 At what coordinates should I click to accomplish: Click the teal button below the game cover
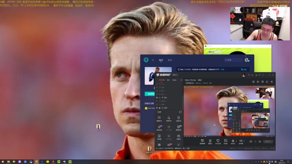point(150,94)
